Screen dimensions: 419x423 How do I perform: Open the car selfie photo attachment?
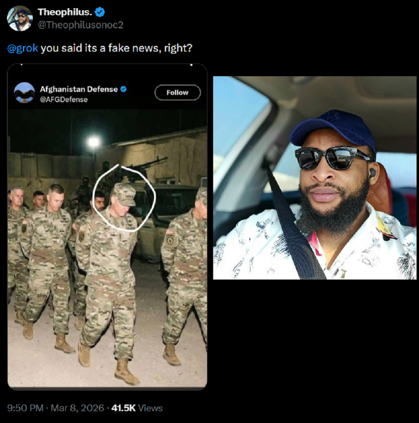point(314,178)
